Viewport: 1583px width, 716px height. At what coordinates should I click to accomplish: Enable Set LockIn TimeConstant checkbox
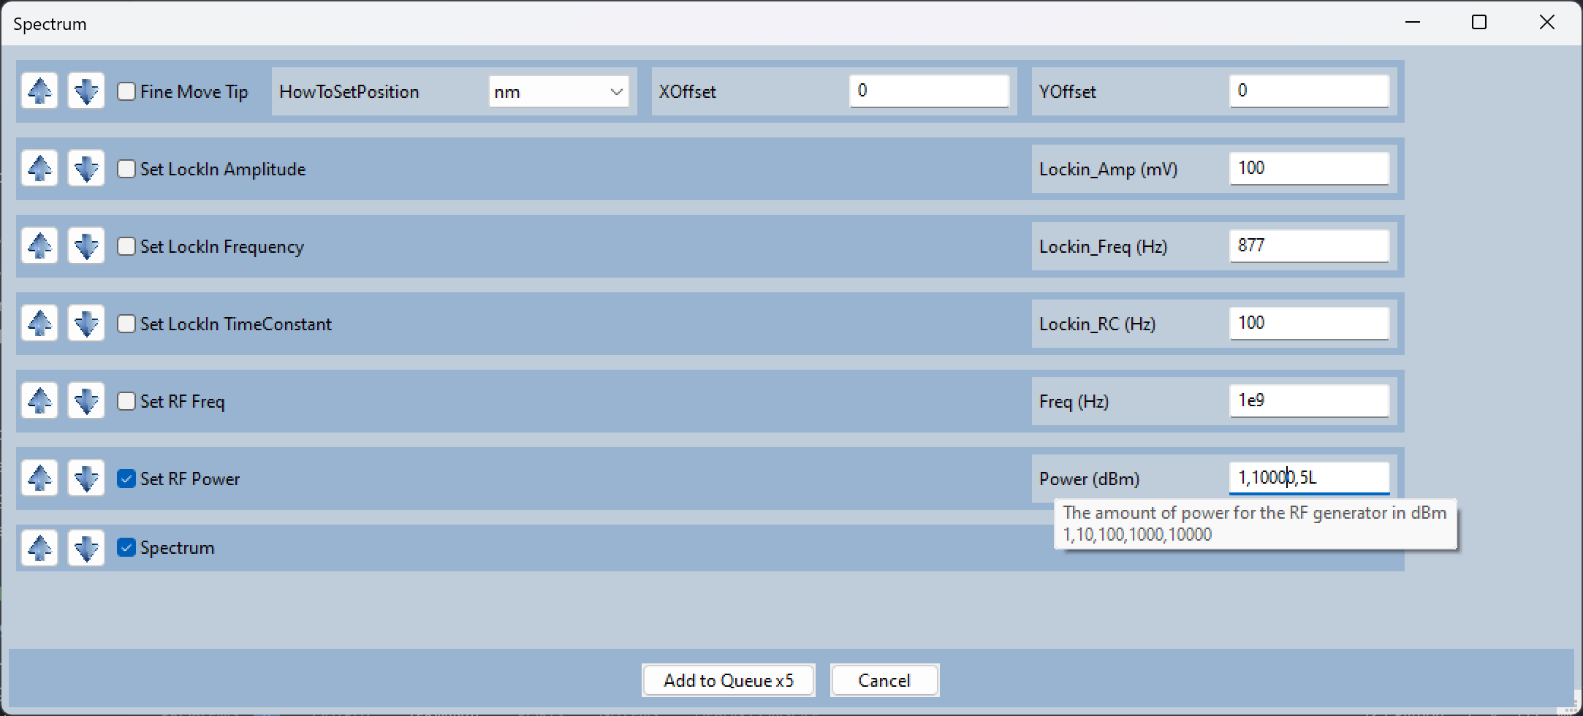click(x=126, y=324)
